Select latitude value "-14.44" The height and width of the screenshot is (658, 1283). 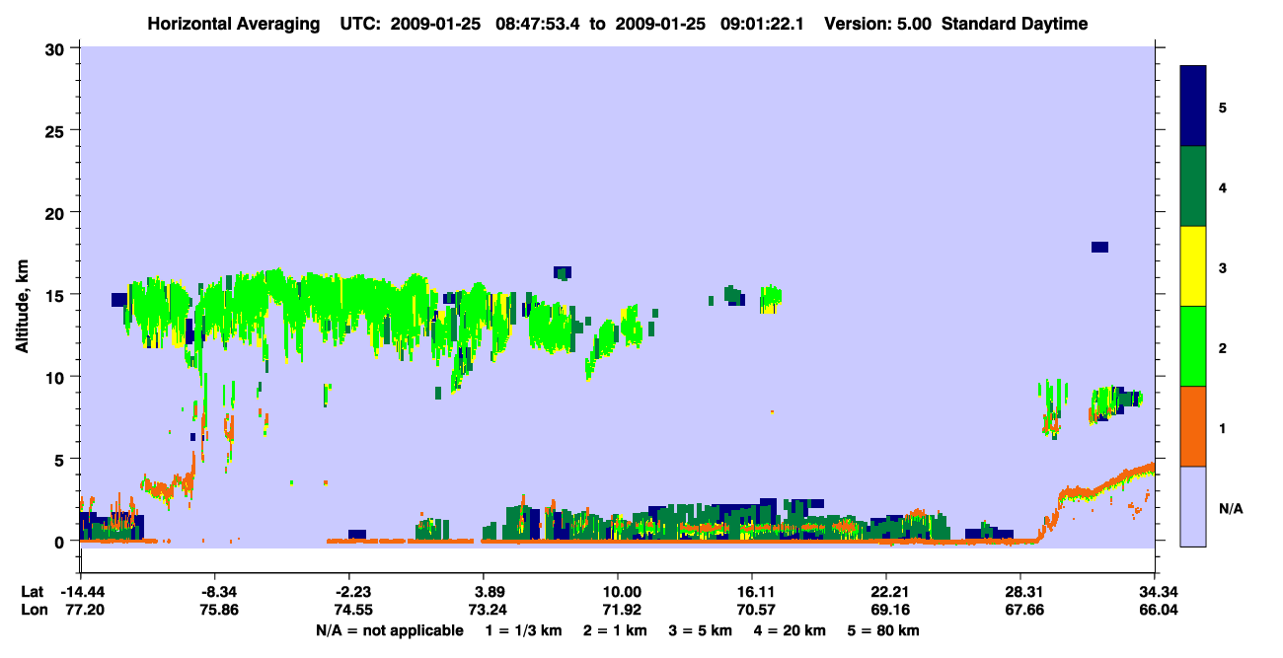pos(81,592)
